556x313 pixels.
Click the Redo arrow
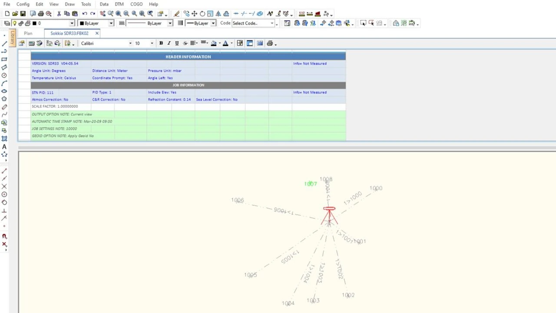[x=93, y=14]
